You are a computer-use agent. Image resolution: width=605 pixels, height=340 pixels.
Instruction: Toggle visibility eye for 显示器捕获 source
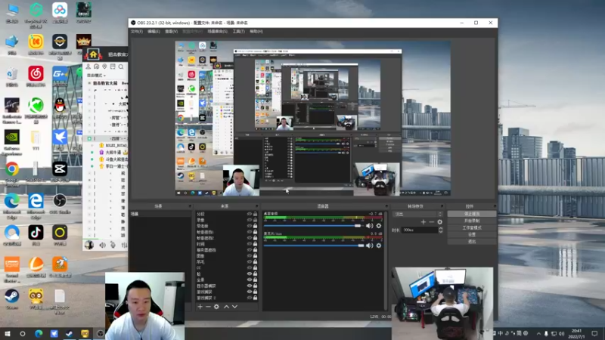click(x=250, y=286)
